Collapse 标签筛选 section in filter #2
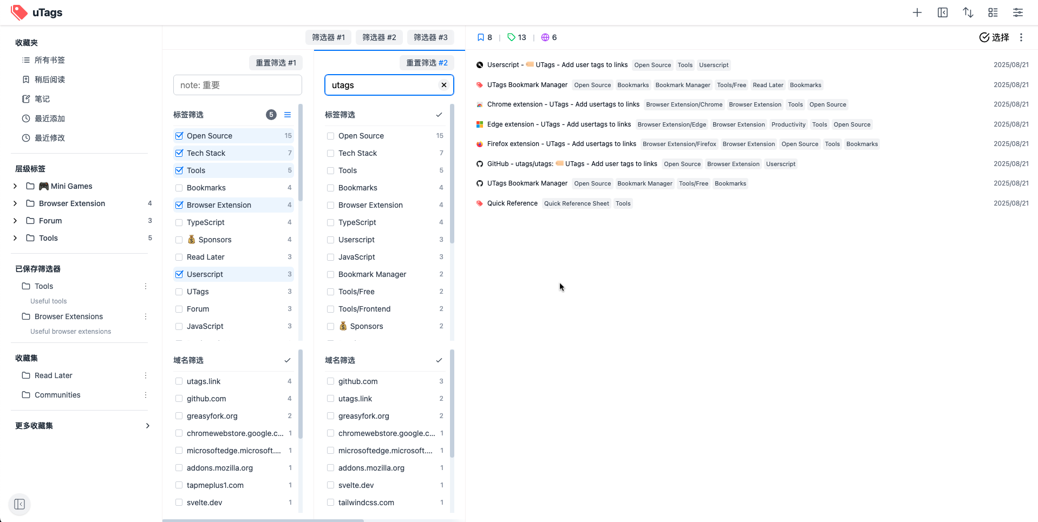 tap(439, 115)
